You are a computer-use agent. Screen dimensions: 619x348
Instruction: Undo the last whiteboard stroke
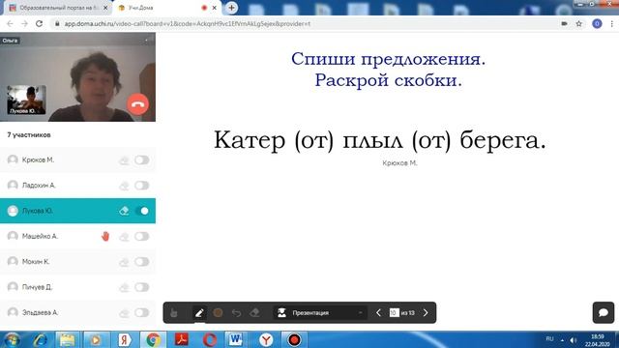tap(236, 313)
